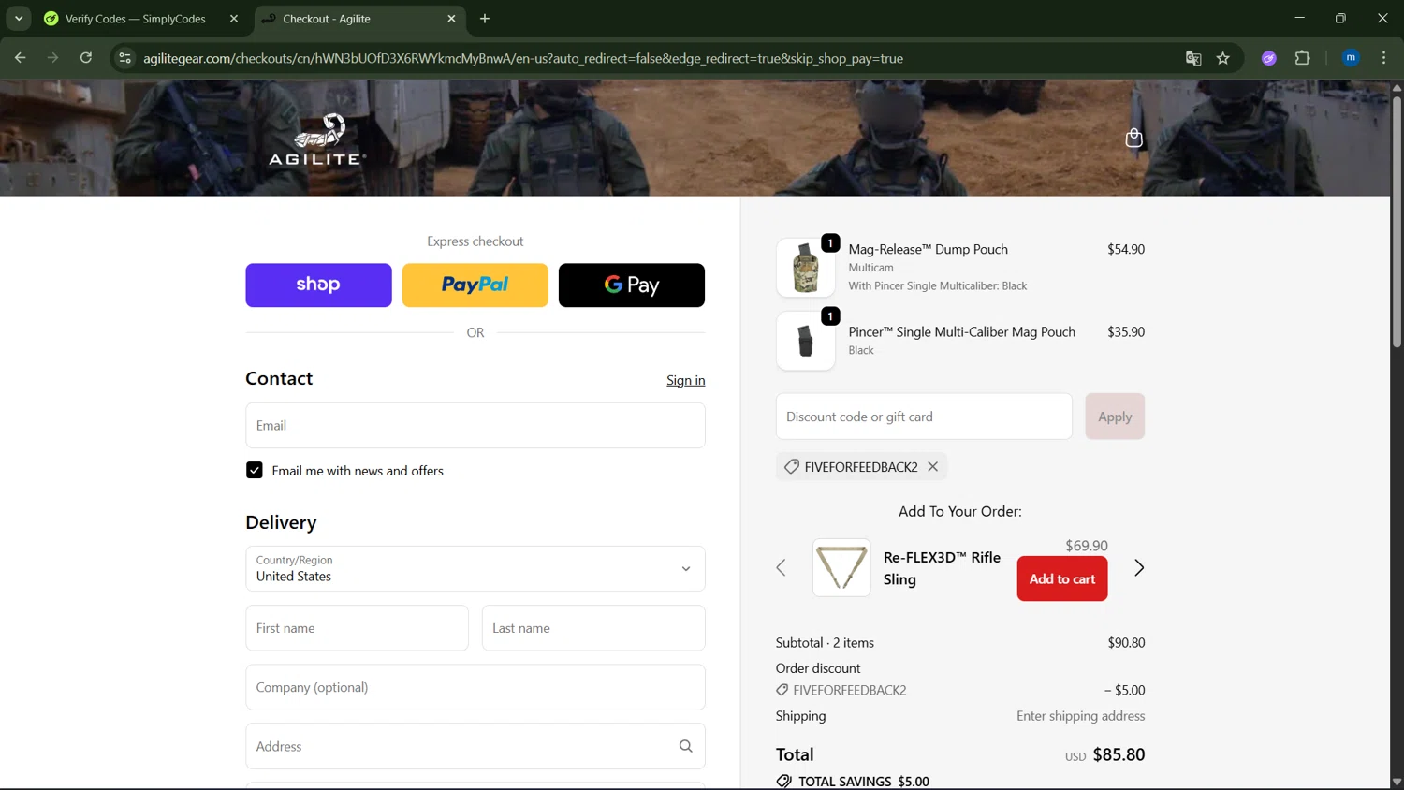
Task: Open the tab search dropdown arrow
Action: tap(19, 19)
